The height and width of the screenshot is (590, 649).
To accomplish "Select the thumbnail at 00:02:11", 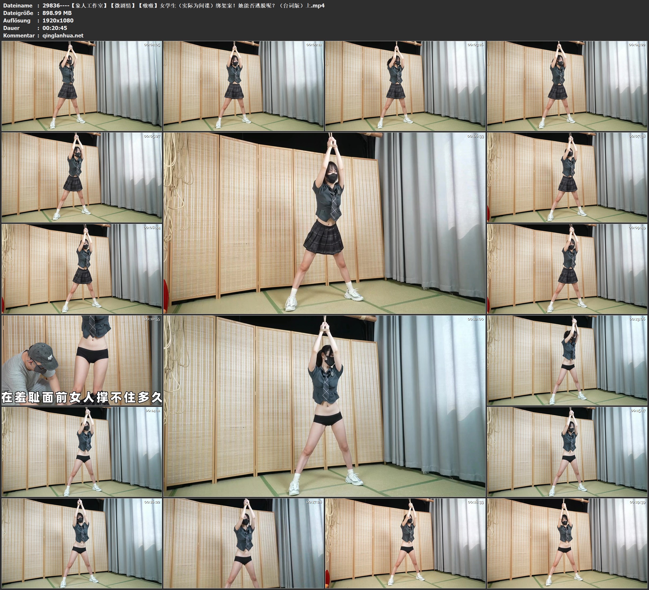I will pyautogui.click(x=243, y=86).
